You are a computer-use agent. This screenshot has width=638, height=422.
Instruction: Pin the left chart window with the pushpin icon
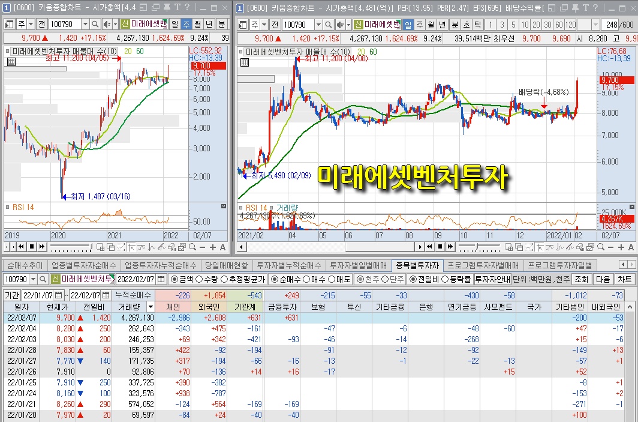167,7
